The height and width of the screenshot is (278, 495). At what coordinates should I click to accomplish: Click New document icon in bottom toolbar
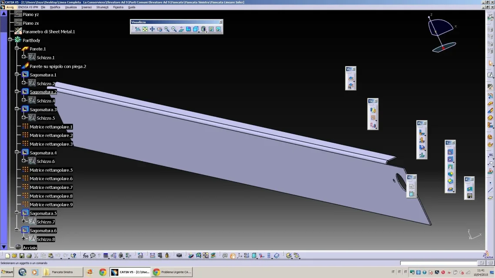tap(7, 255)
